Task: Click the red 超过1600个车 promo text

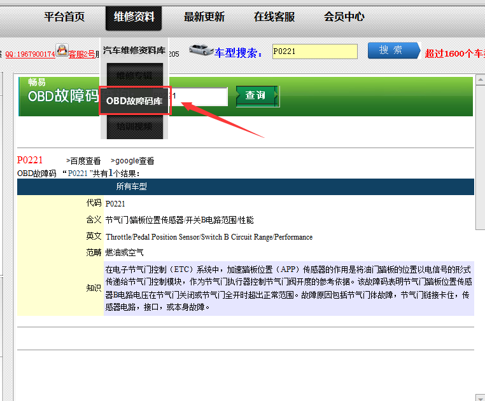Action: pyautogui.click(x=454, y=53)
